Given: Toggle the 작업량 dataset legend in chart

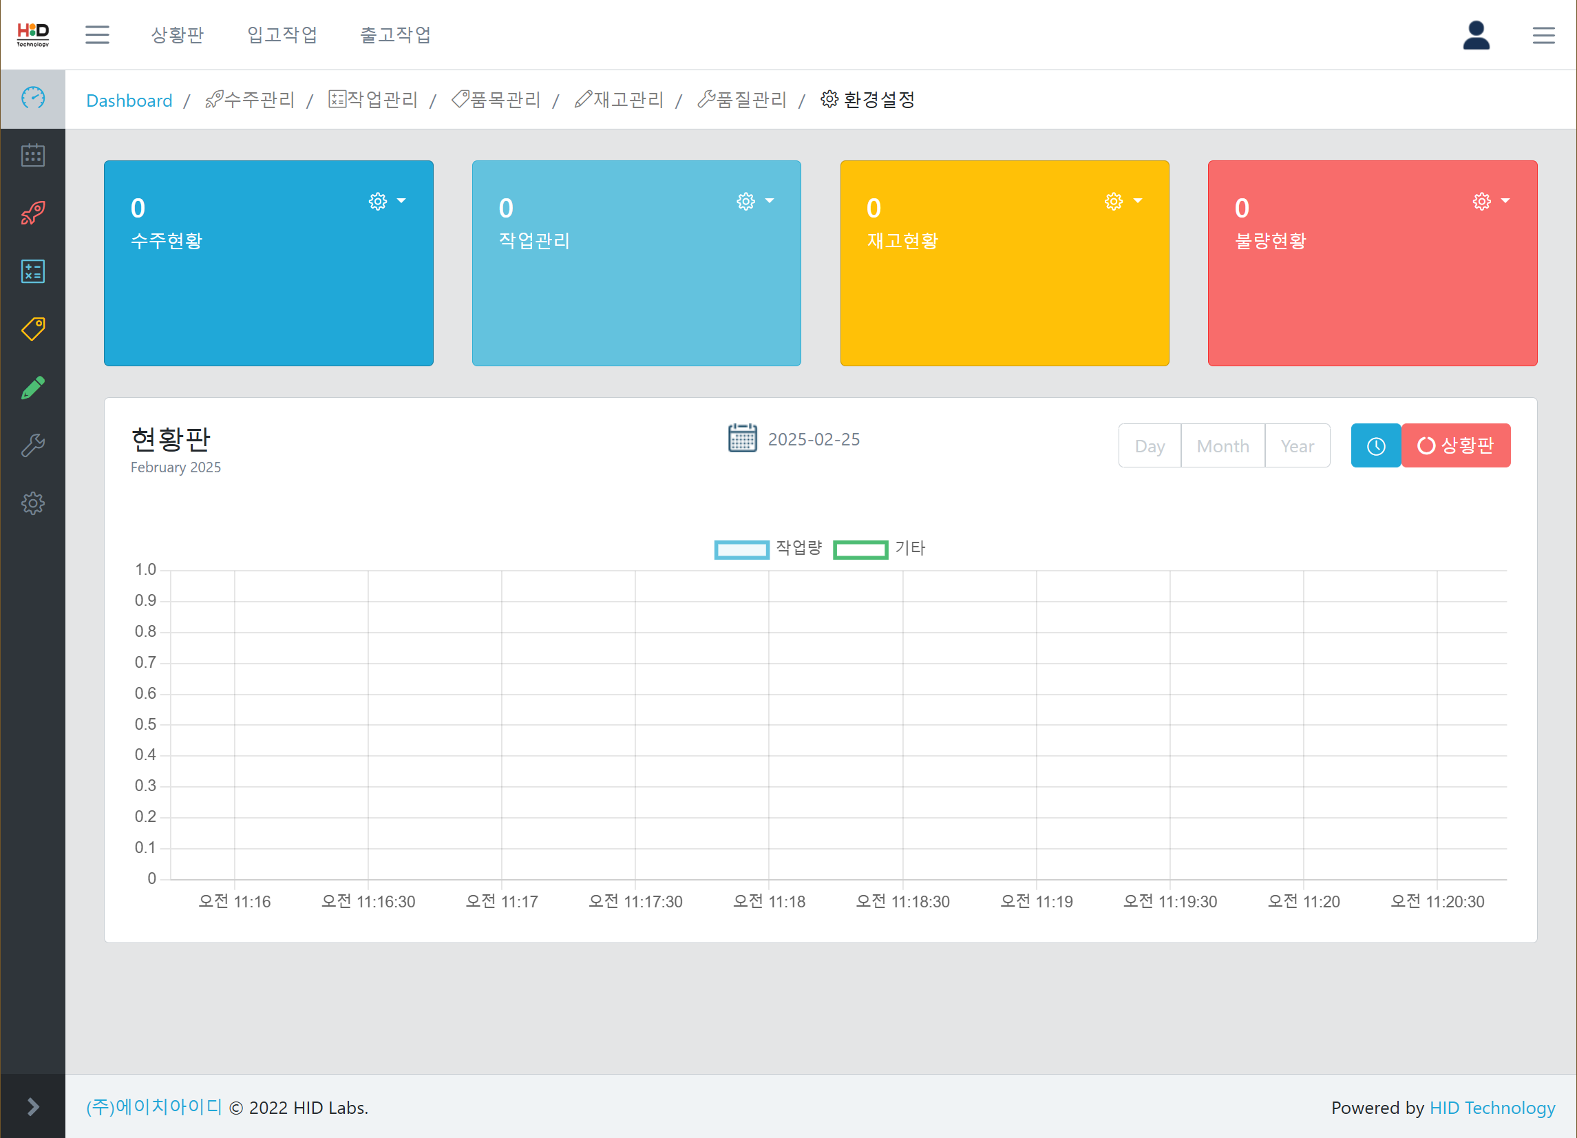Looking at the screenshot, I should [768, 549].
